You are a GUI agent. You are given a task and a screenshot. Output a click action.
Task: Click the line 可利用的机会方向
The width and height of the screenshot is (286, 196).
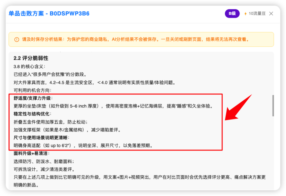coord(32,90)
